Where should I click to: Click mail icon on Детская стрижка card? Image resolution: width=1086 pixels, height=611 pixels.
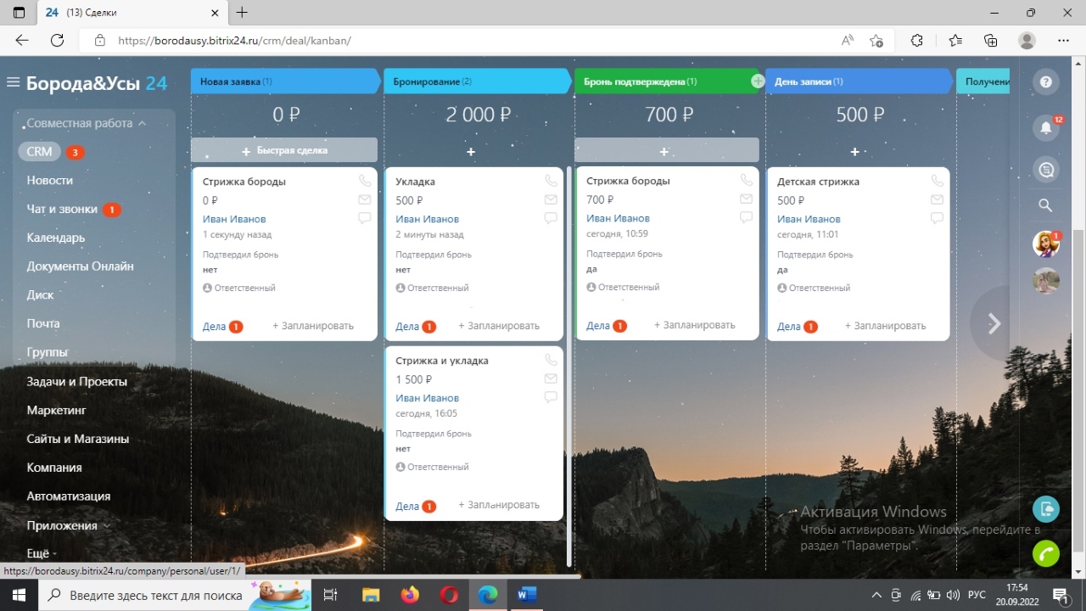pyautogui.click(x=937, y=199)
